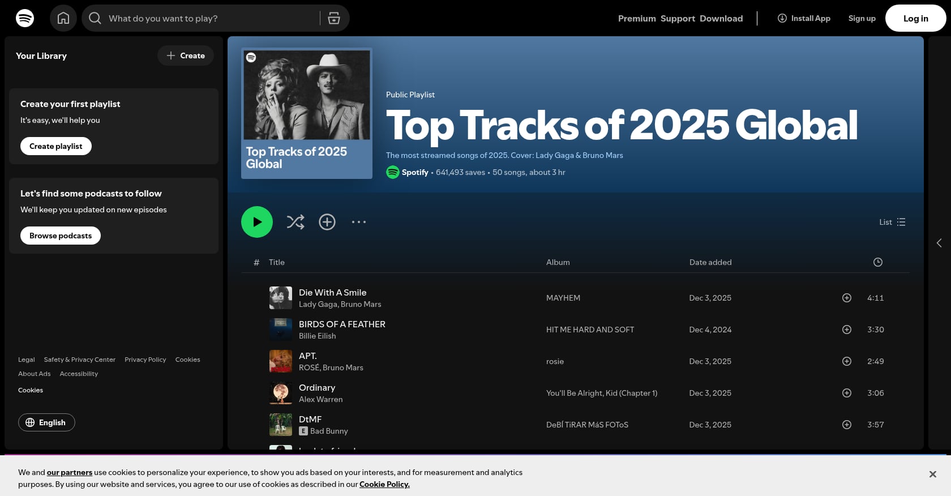Screen dimensions: 951x496
Task: Click the Spotify logo in top bar
Action: (x=25, y=18)
